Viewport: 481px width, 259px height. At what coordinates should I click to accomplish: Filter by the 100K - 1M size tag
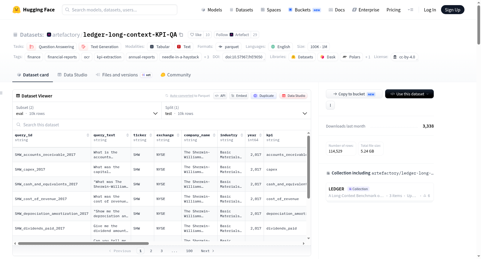(x=319, y=47)
